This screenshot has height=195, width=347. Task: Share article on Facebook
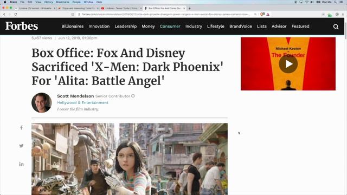tap(21, 128)
